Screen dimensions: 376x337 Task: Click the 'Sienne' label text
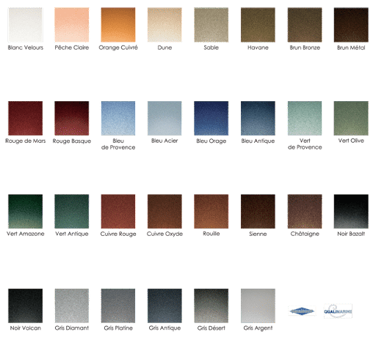pos(258,234)
